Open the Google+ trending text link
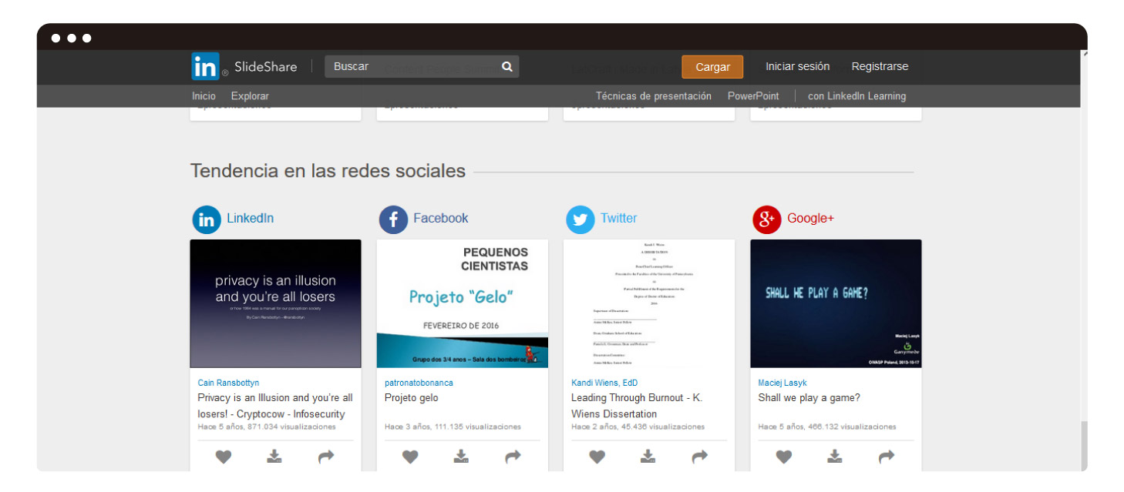 [x=810, y=218]
